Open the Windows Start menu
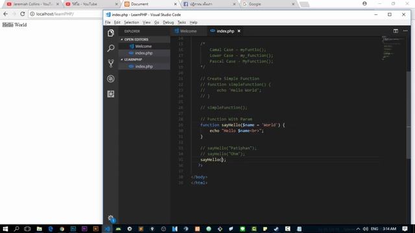Screen dimensions: 415x233 click(5, 228)
